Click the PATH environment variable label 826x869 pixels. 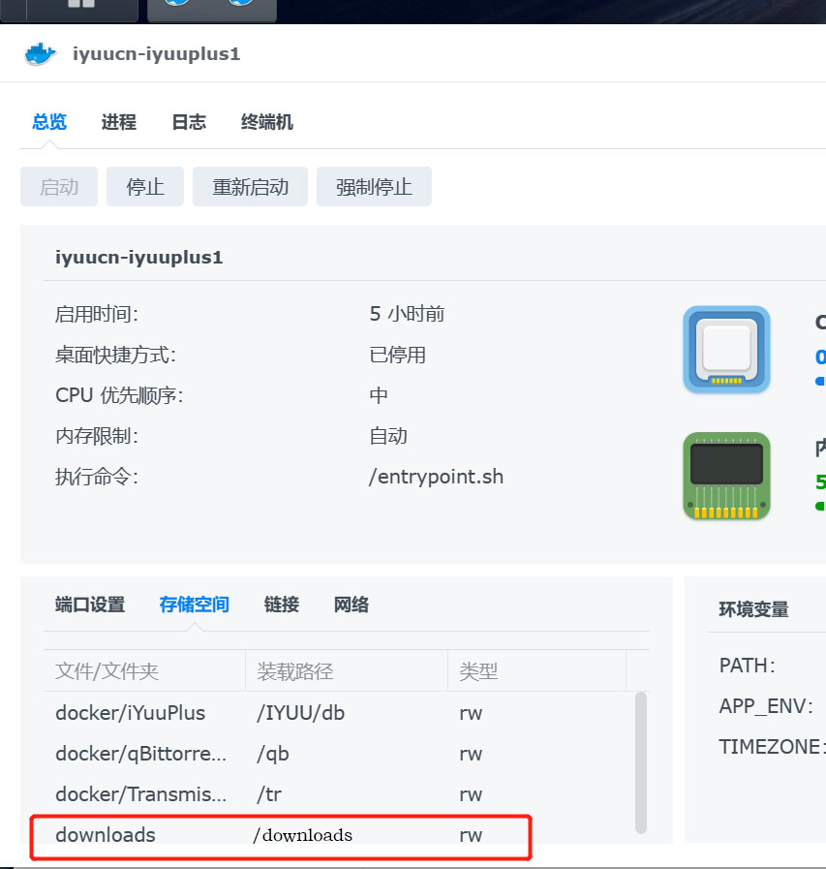pyautogui.click(x=747, y=665)
